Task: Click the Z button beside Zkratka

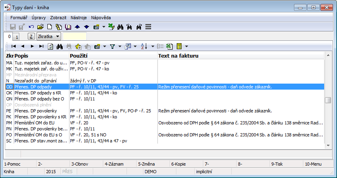Action: tap(31, 36)
